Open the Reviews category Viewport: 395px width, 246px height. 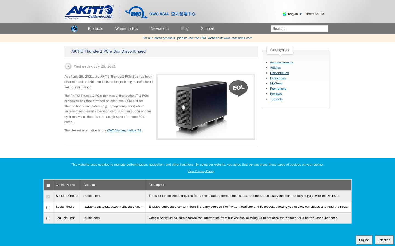click(276, 94)
